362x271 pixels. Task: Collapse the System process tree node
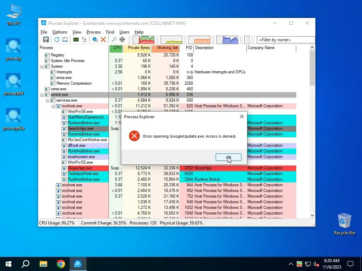point(42,67)
